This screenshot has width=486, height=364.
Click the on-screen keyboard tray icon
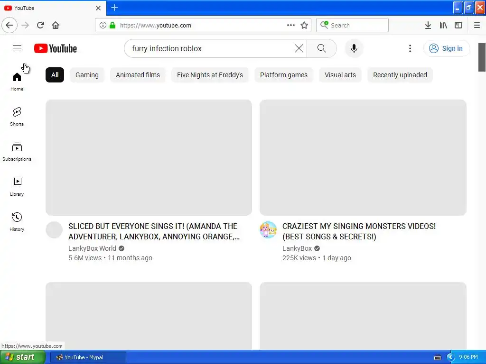point(438,357)
